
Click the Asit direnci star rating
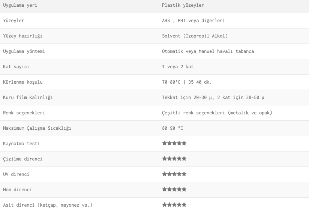(x=174, y=205)
